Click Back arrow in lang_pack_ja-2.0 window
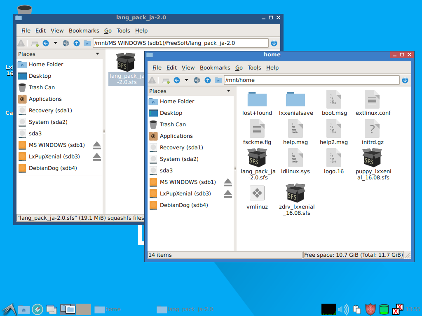 point(46,43)
